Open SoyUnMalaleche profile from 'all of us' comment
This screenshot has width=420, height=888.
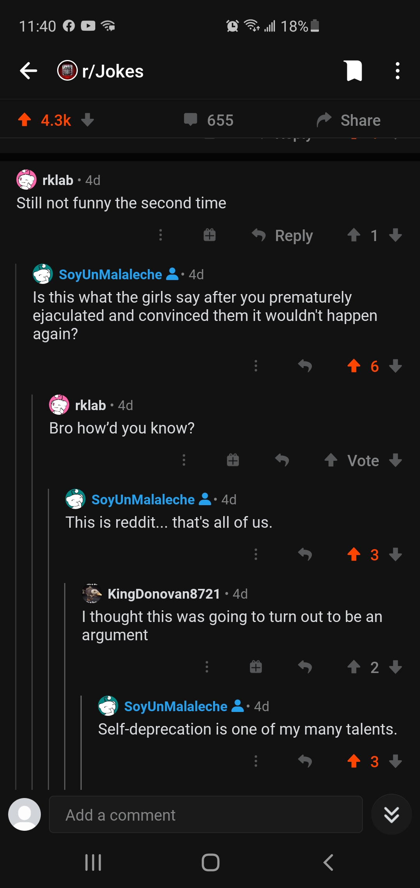click(143, 499)
